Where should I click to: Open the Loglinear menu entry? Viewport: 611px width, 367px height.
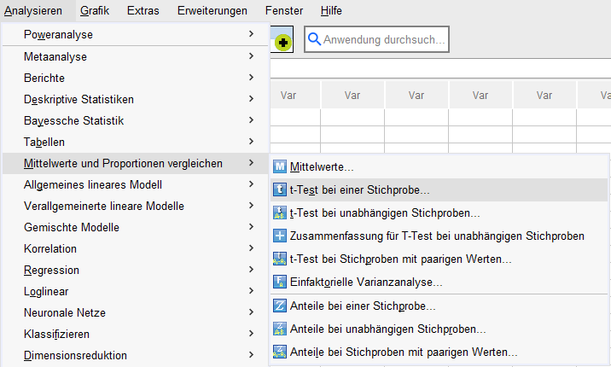tap(135, 291)
